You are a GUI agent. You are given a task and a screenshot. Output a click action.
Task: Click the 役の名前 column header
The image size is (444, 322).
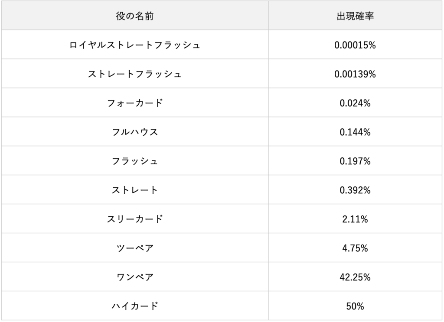(135, 16)
